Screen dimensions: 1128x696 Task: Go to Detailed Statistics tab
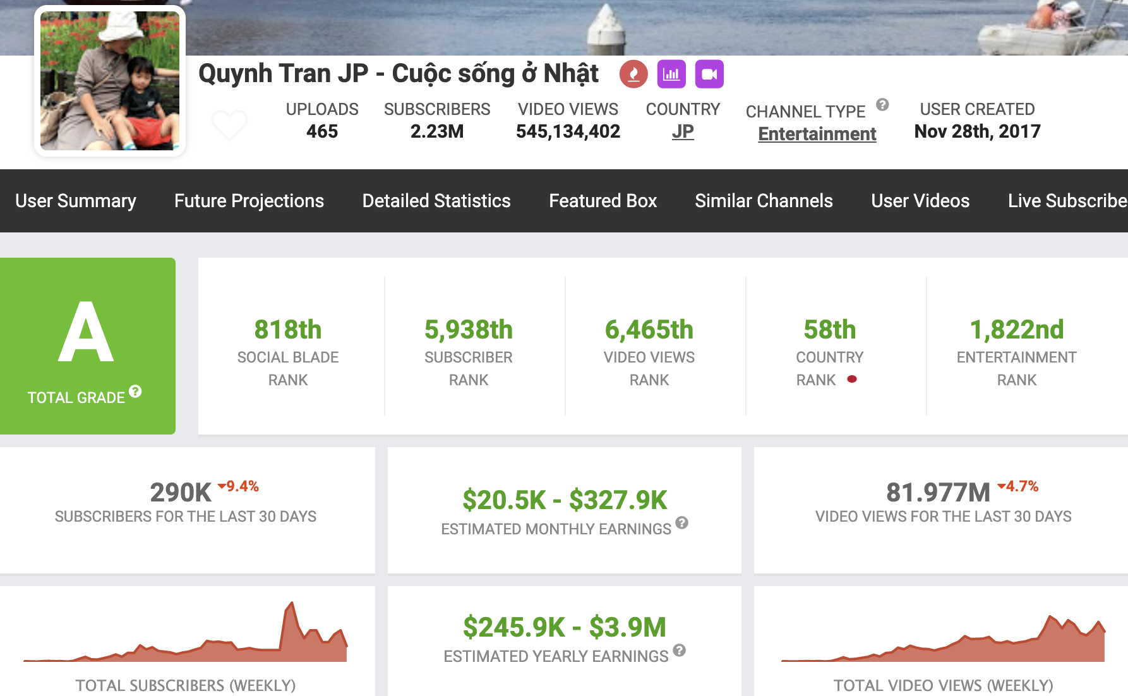click(x=436, y=201)
